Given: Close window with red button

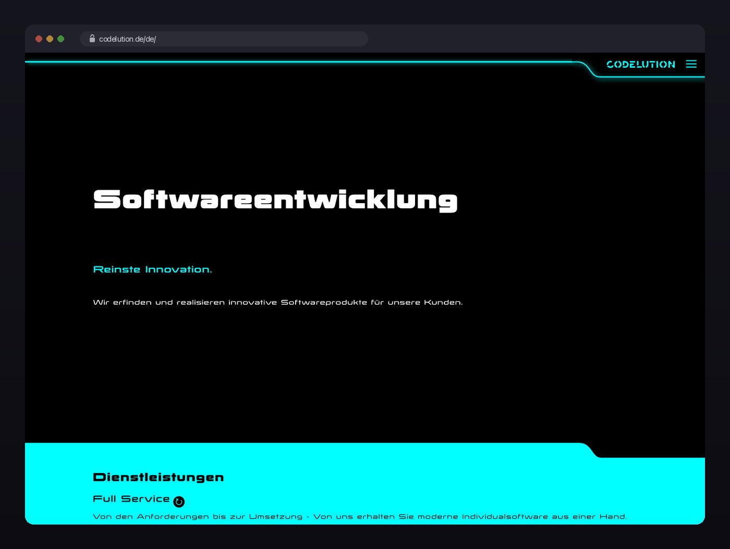Looking at the screenshot, I should (x=39, y=39).
